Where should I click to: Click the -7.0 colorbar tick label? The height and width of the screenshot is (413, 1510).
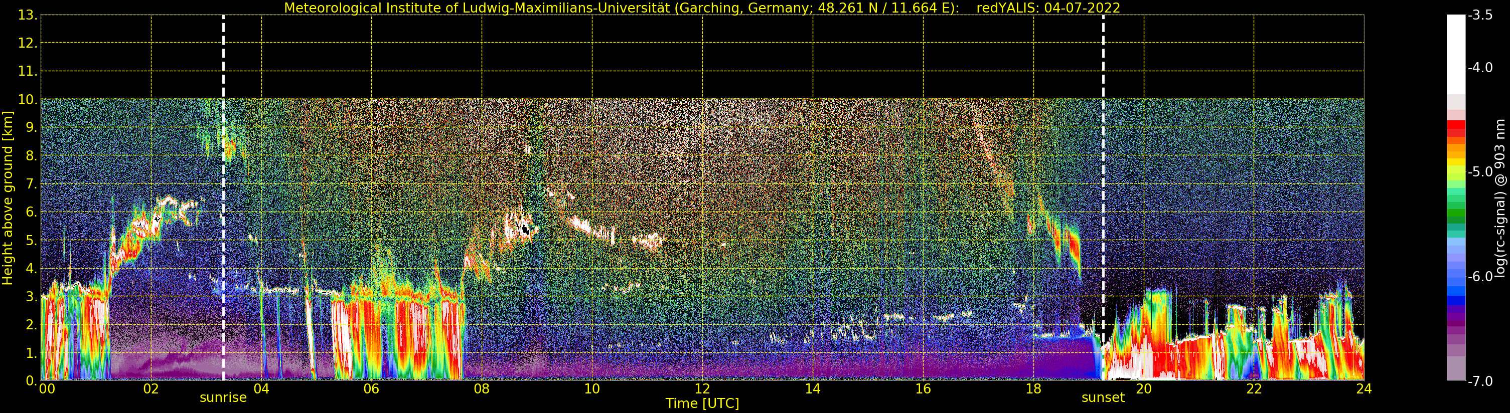[x=1480, y=381]
